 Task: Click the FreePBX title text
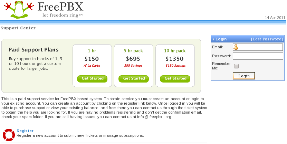click(60, 7)
